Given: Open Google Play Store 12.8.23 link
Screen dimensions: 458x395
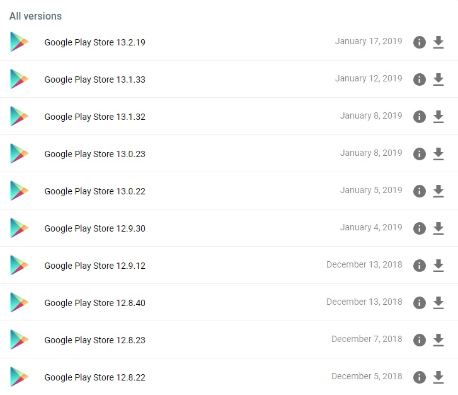Looking at the screenshot, I should pos(94,341).
